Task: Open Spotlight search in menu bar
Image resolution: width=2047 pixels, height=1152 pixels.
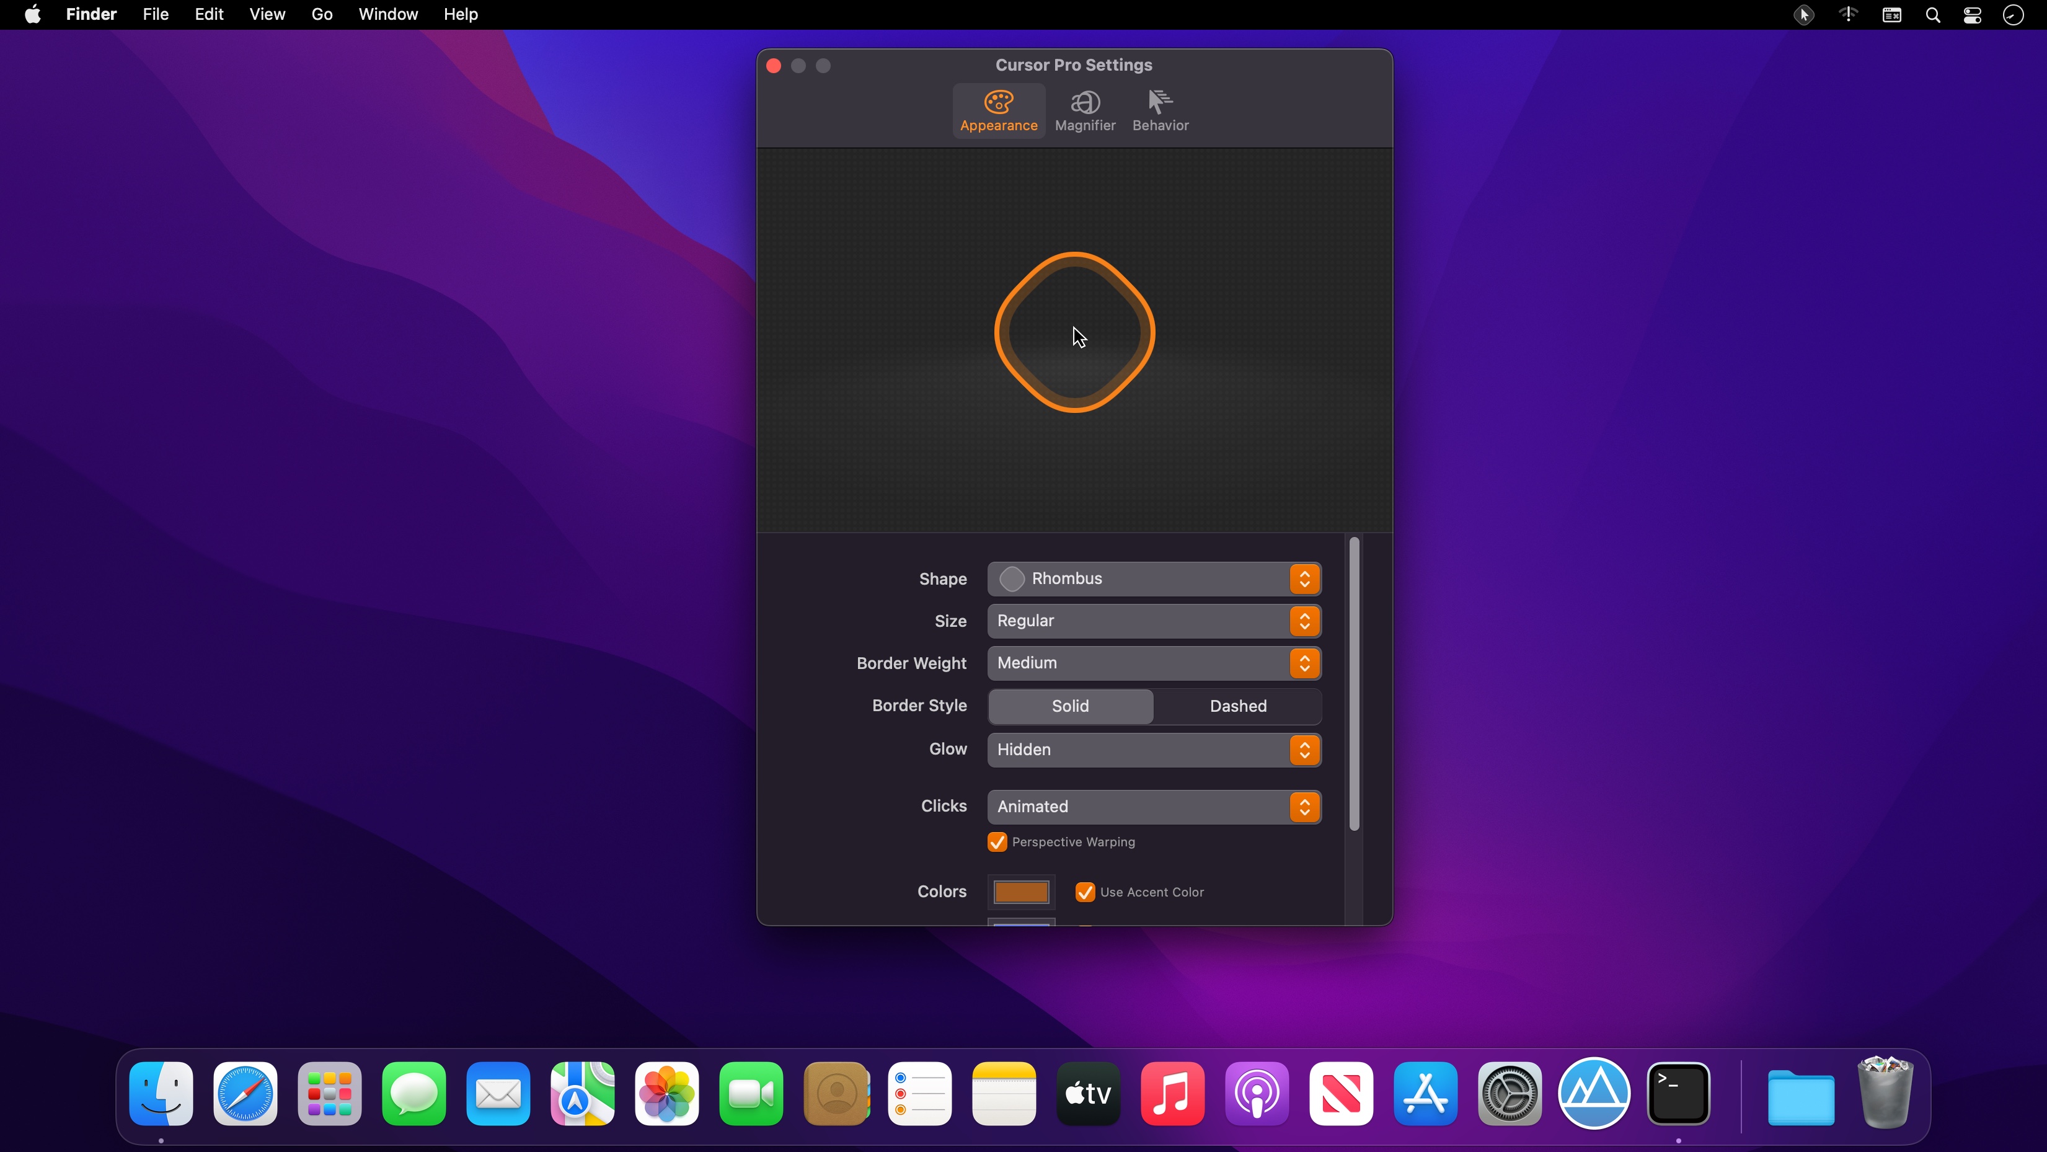Action: click(1932, 15)
